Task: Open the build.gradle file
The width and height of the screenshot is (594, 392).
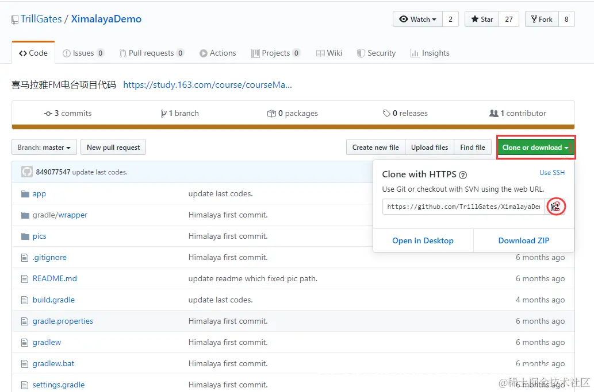Action: pyautogui.click(x=53, y=300)
